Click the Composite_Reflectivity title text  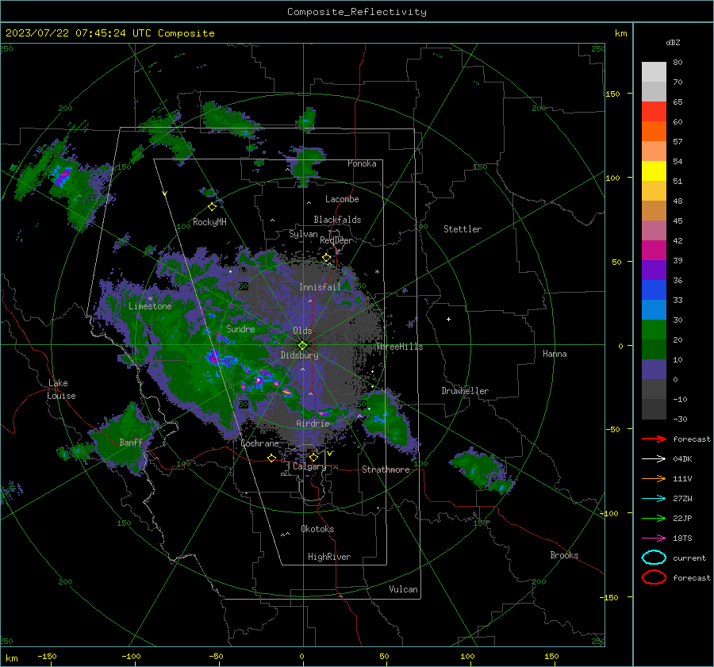tap(357, 12)
